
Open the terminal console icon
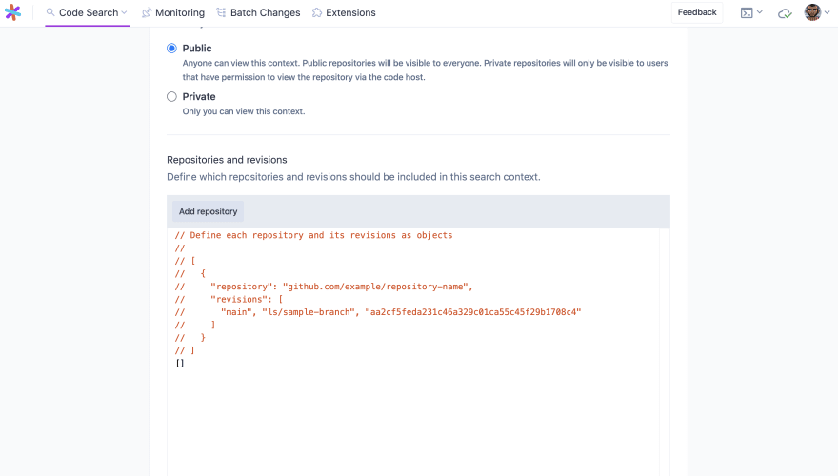tap(747, 12)
